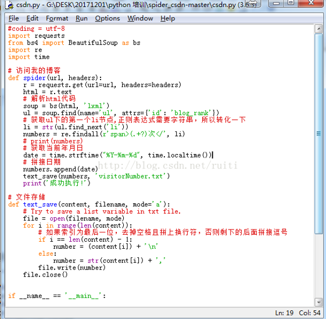The height and width of the screenshot is (319, 326).
Task: Open the Format menu
Action: (x=57, y=18)
